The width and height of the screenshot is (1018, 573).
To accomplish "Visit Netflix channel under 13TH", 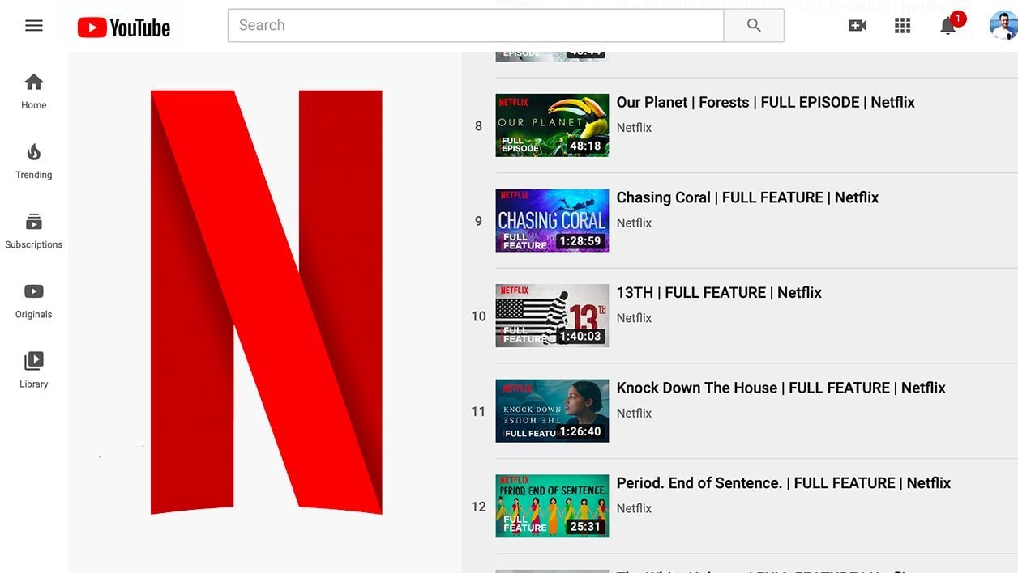I will click(634, 318).
